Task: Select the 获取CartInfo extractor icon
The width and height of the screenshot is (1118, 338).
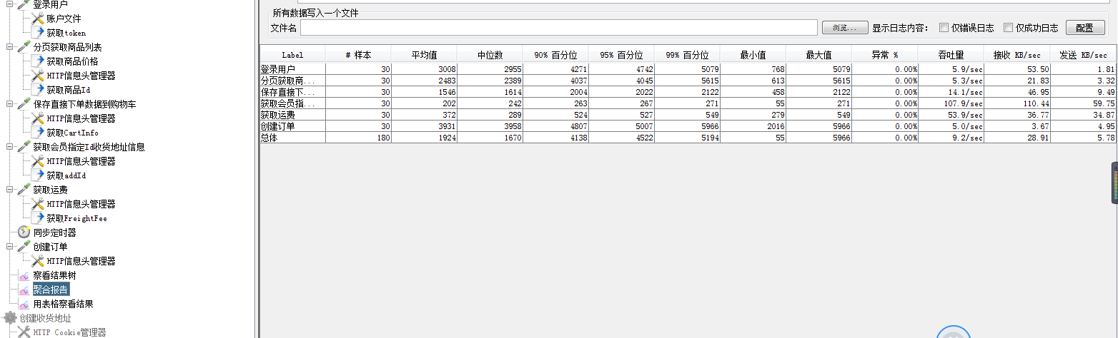Action: 38,133
